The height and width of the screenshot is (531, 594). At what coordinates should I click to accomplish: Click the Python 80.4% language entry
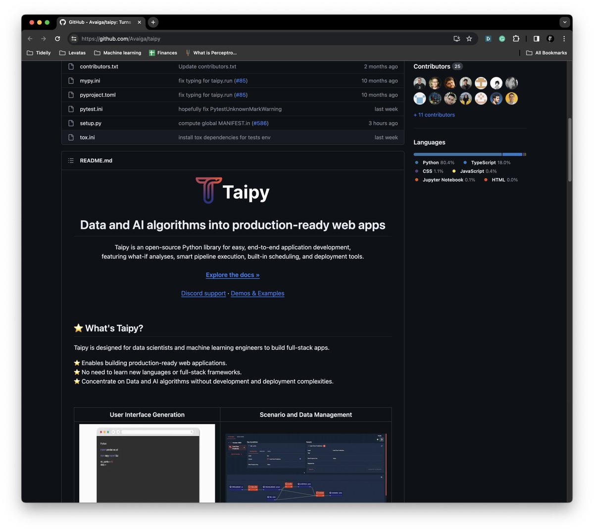[435, 162]
